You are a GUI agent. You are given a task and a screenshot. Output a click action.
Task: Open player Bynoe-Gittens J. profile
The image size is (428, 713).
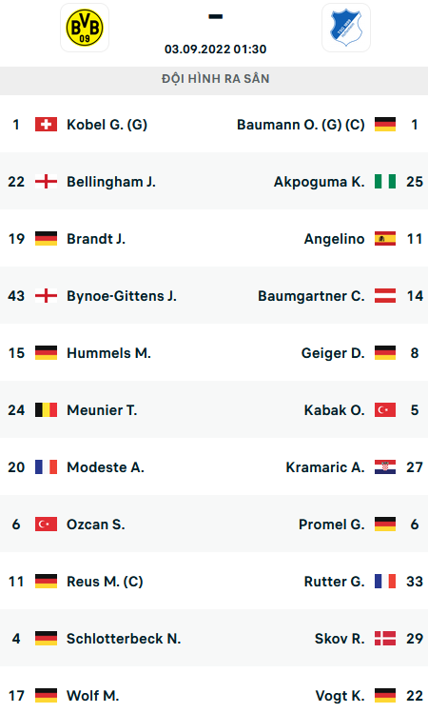[x=122, y=296]
